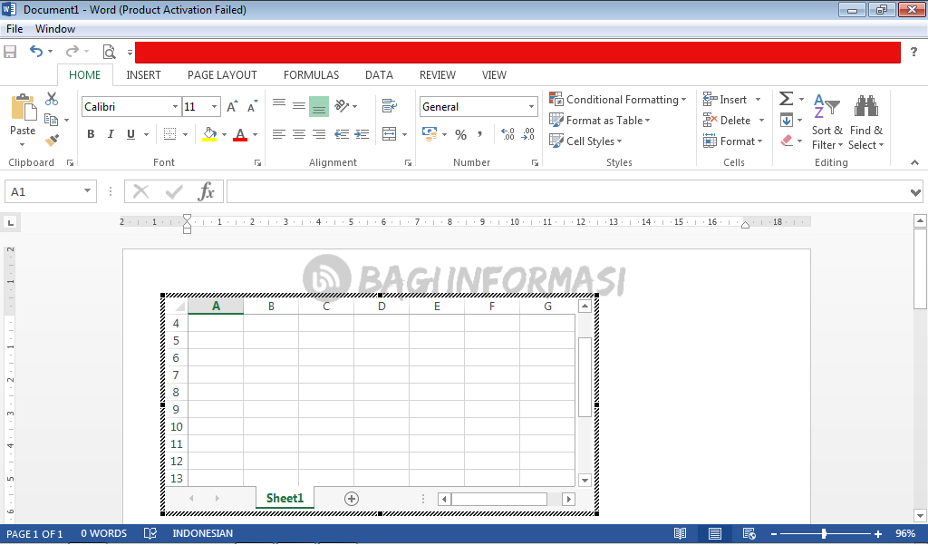Click Decrease Indent icon
The image size is (928, 555).
click(342, 134)
